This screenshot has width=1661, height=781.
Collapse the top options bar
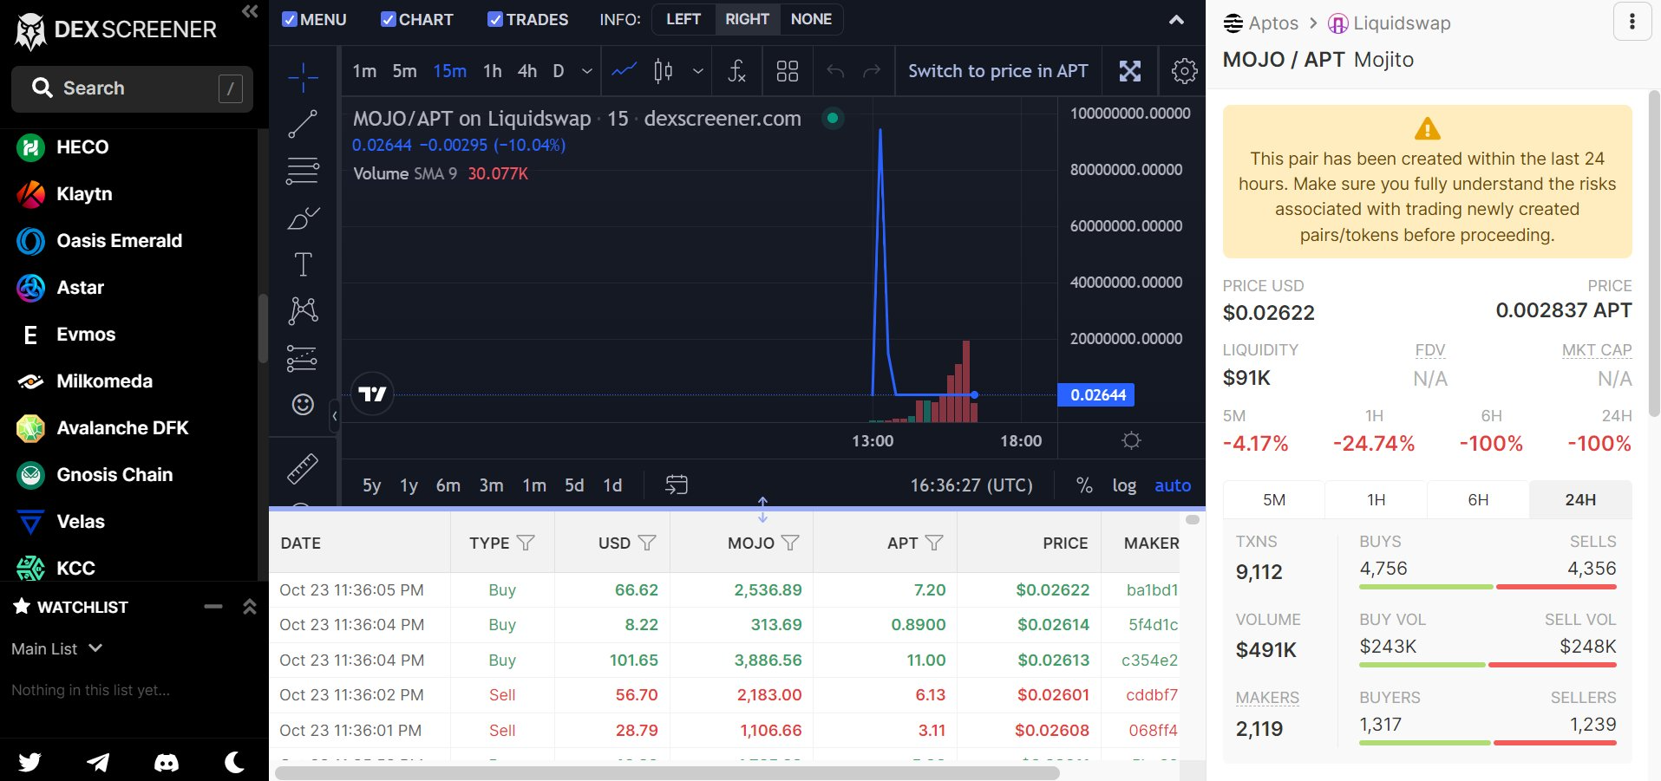(x=1176, y=19)
